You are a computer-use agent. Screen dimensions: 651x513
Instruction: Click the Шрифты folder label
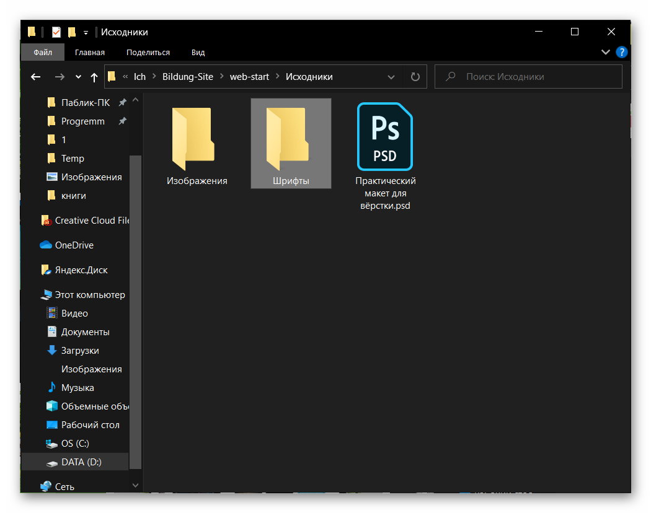pos(291,181)
